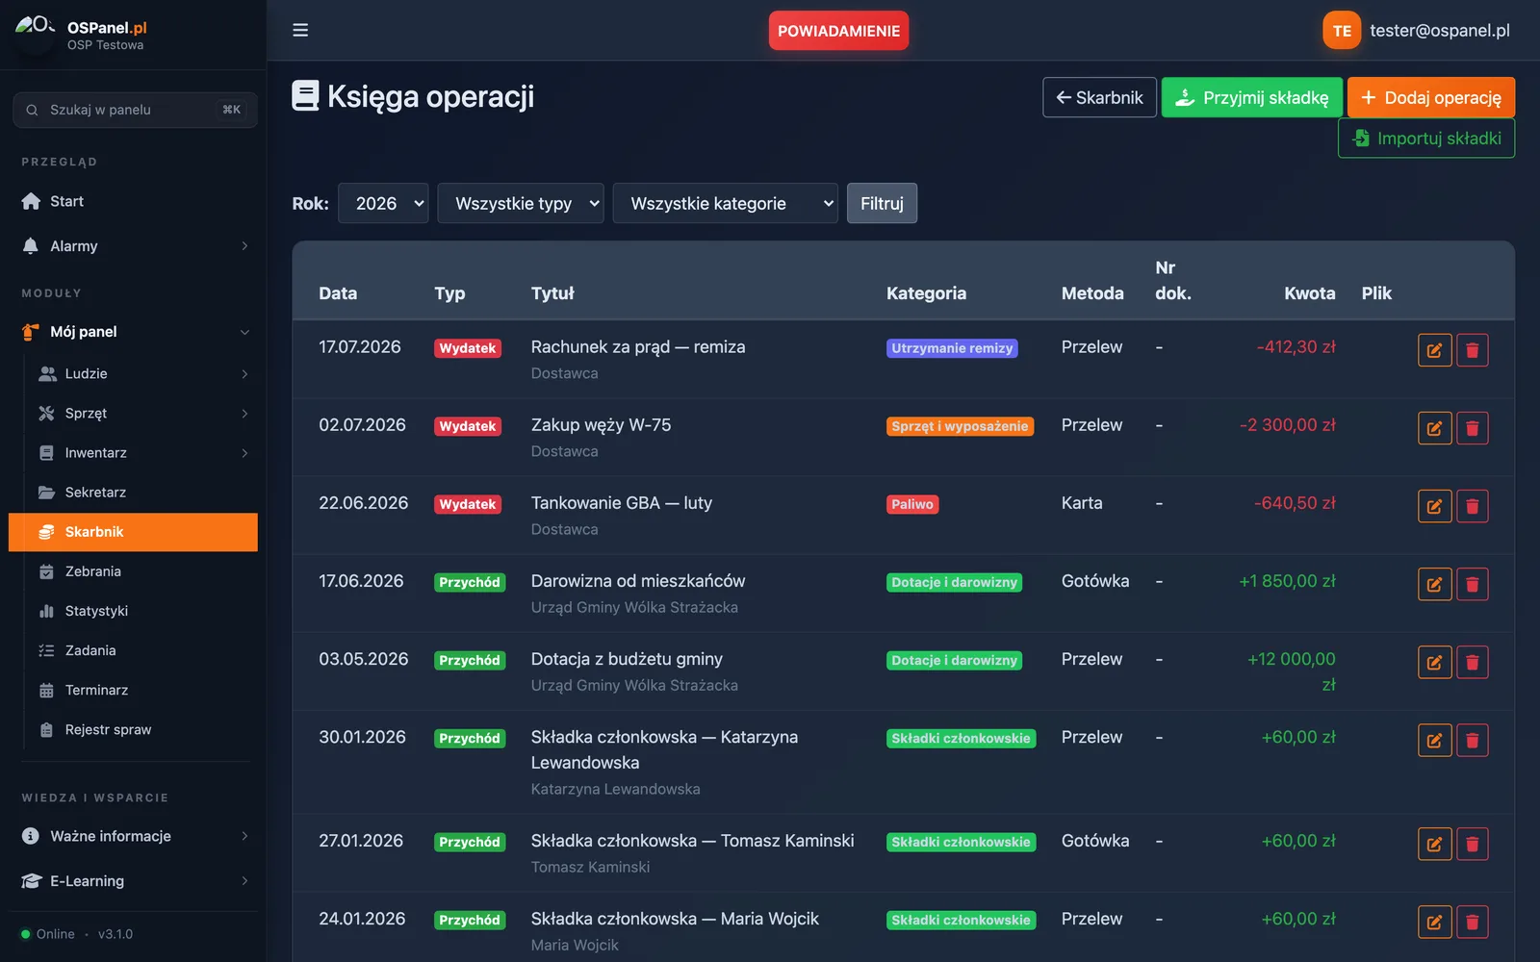Click the Karta payment method cell
Screen dimensions: 1540x962
pyautogui.click(x=1082, y=503)
